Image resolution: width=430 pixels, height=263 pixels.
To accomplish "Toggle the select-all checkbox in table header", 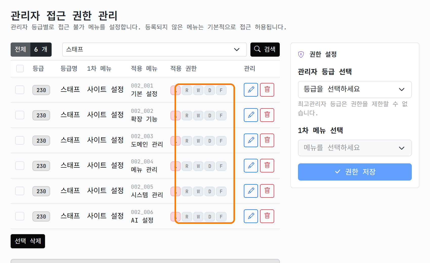I will [20, 69].
